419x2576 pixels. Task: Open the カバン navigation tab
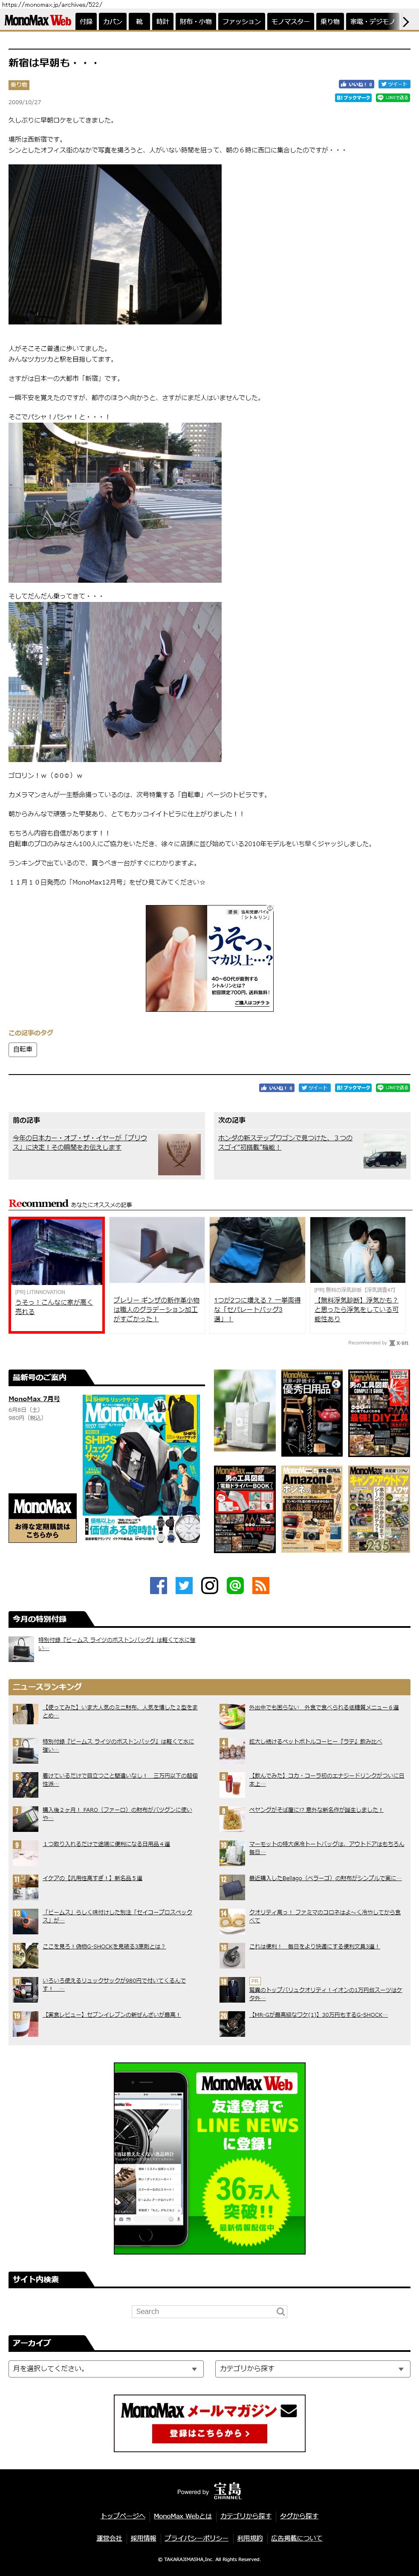click(113, 21)
